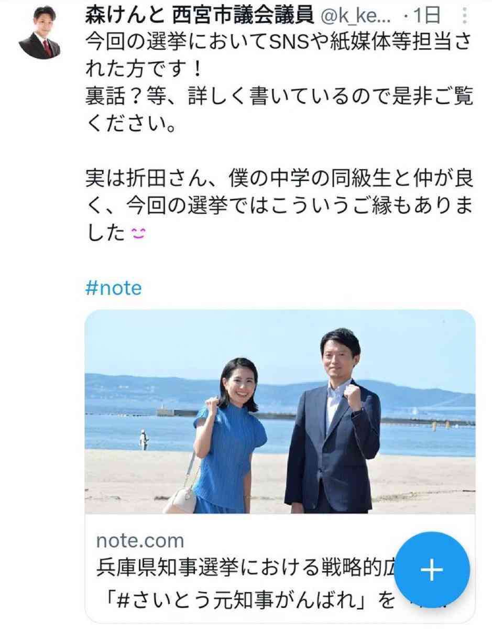The width and height of the screenshot is (492, 629).
Task: Tap the smiling emoji after した
Action: [x=137, y=232]
